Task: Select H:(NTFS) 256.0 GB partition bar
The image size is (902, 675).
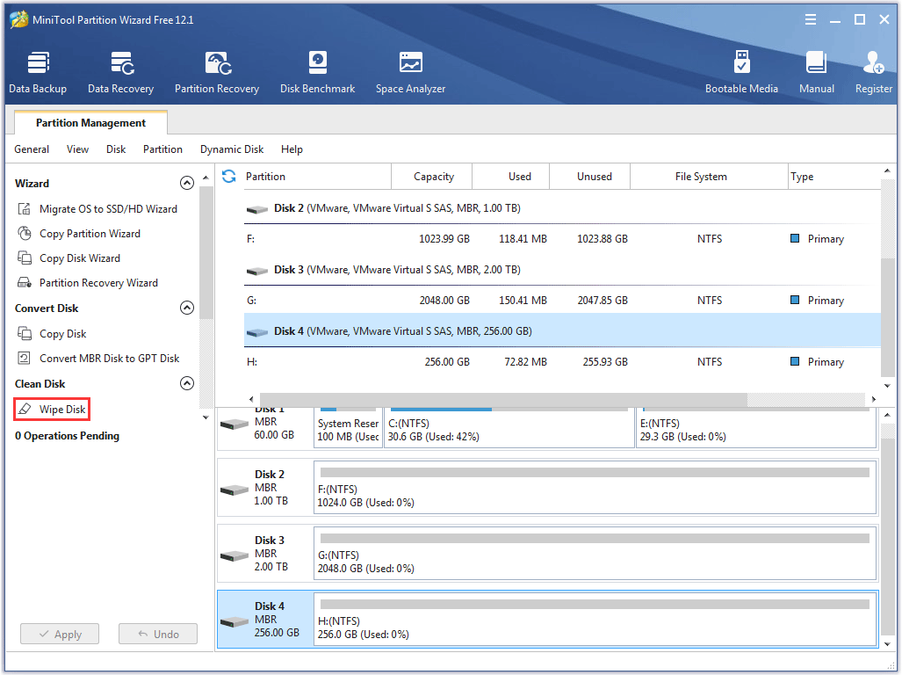Action: click(x=595, y=619)
